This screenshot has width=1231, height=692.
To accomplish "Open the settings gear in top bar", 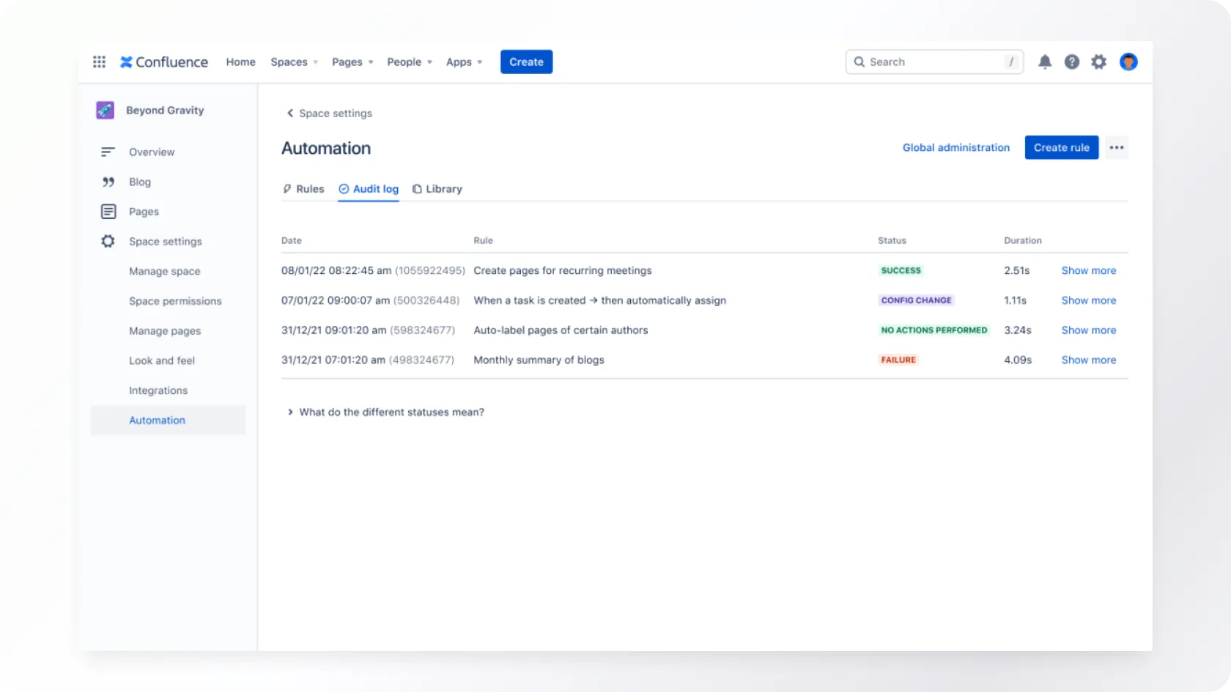I will pos(1098,62).
